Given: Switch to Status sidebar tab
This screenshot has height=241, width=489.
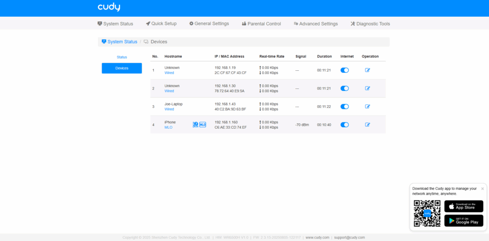Looking at the screenshot, I should point(122,57).
